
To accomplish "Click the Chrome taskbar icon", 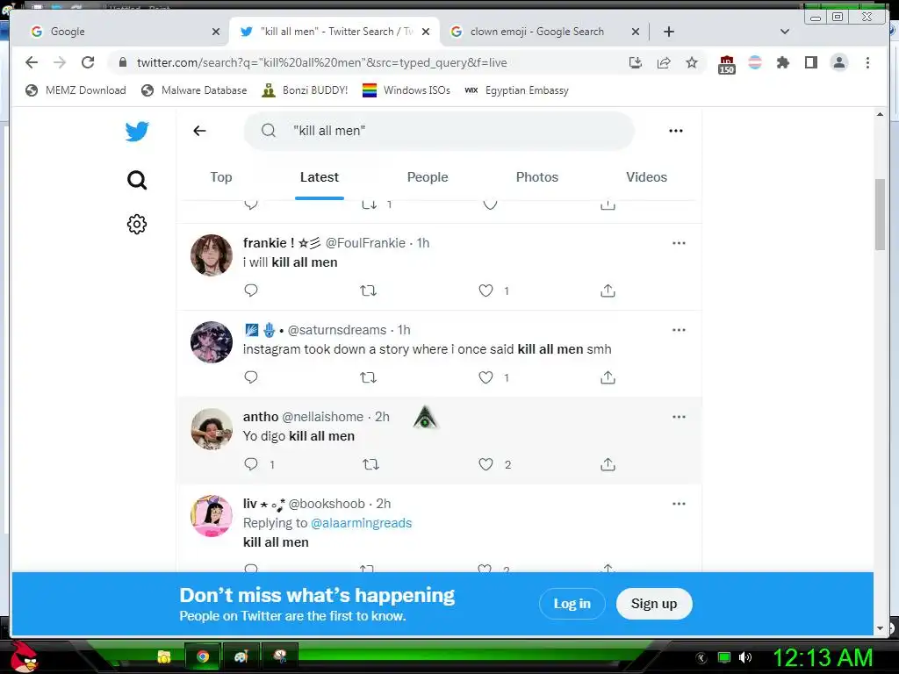I will pyautogui.click(x=203, y=656).
